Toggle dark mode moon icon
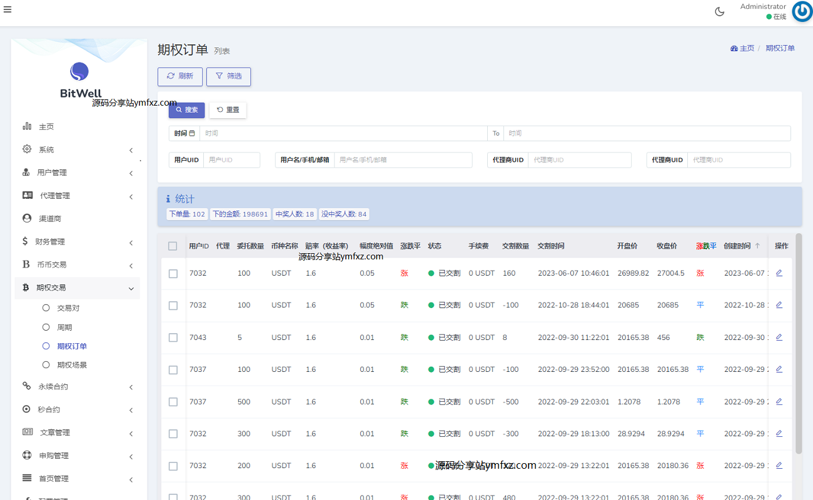 (x=719, y=11)
